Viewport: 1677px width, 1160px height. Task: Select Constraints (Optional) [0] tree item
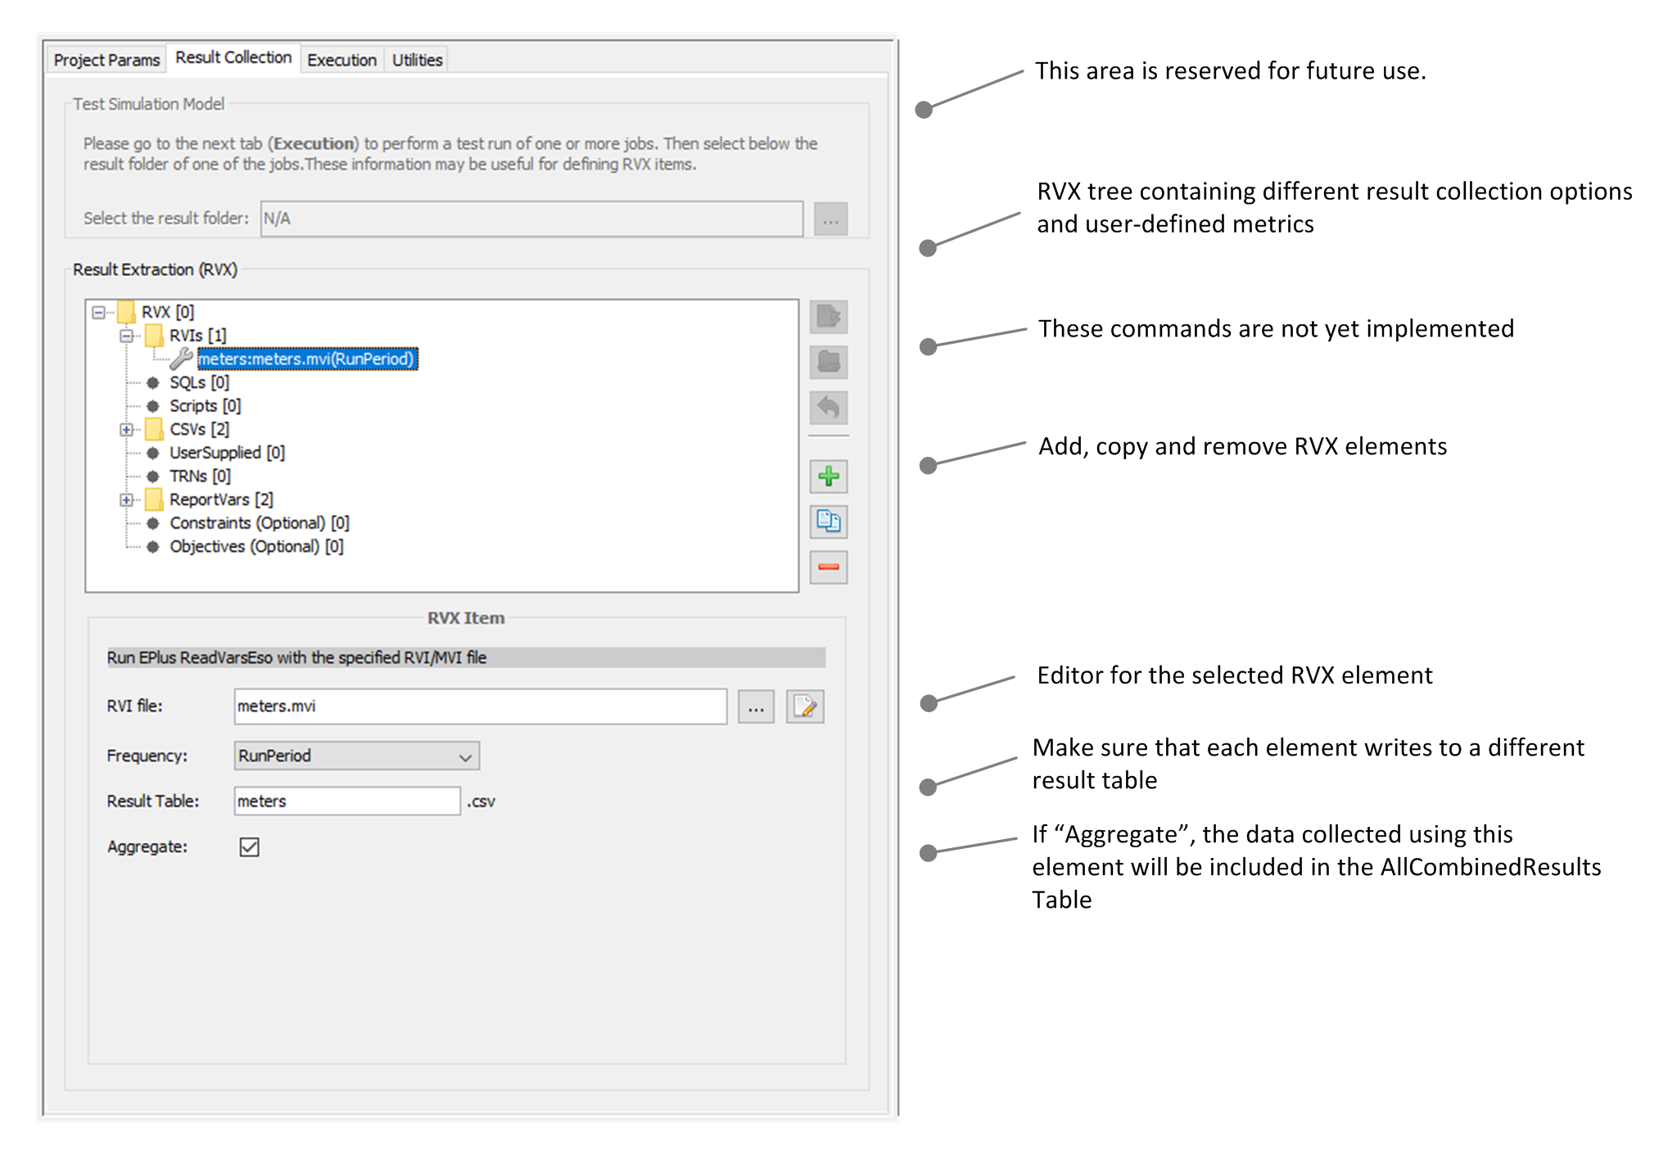[259, 523]
